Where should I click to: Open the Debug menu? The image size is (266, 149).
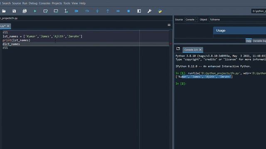[x=33, y=3]
